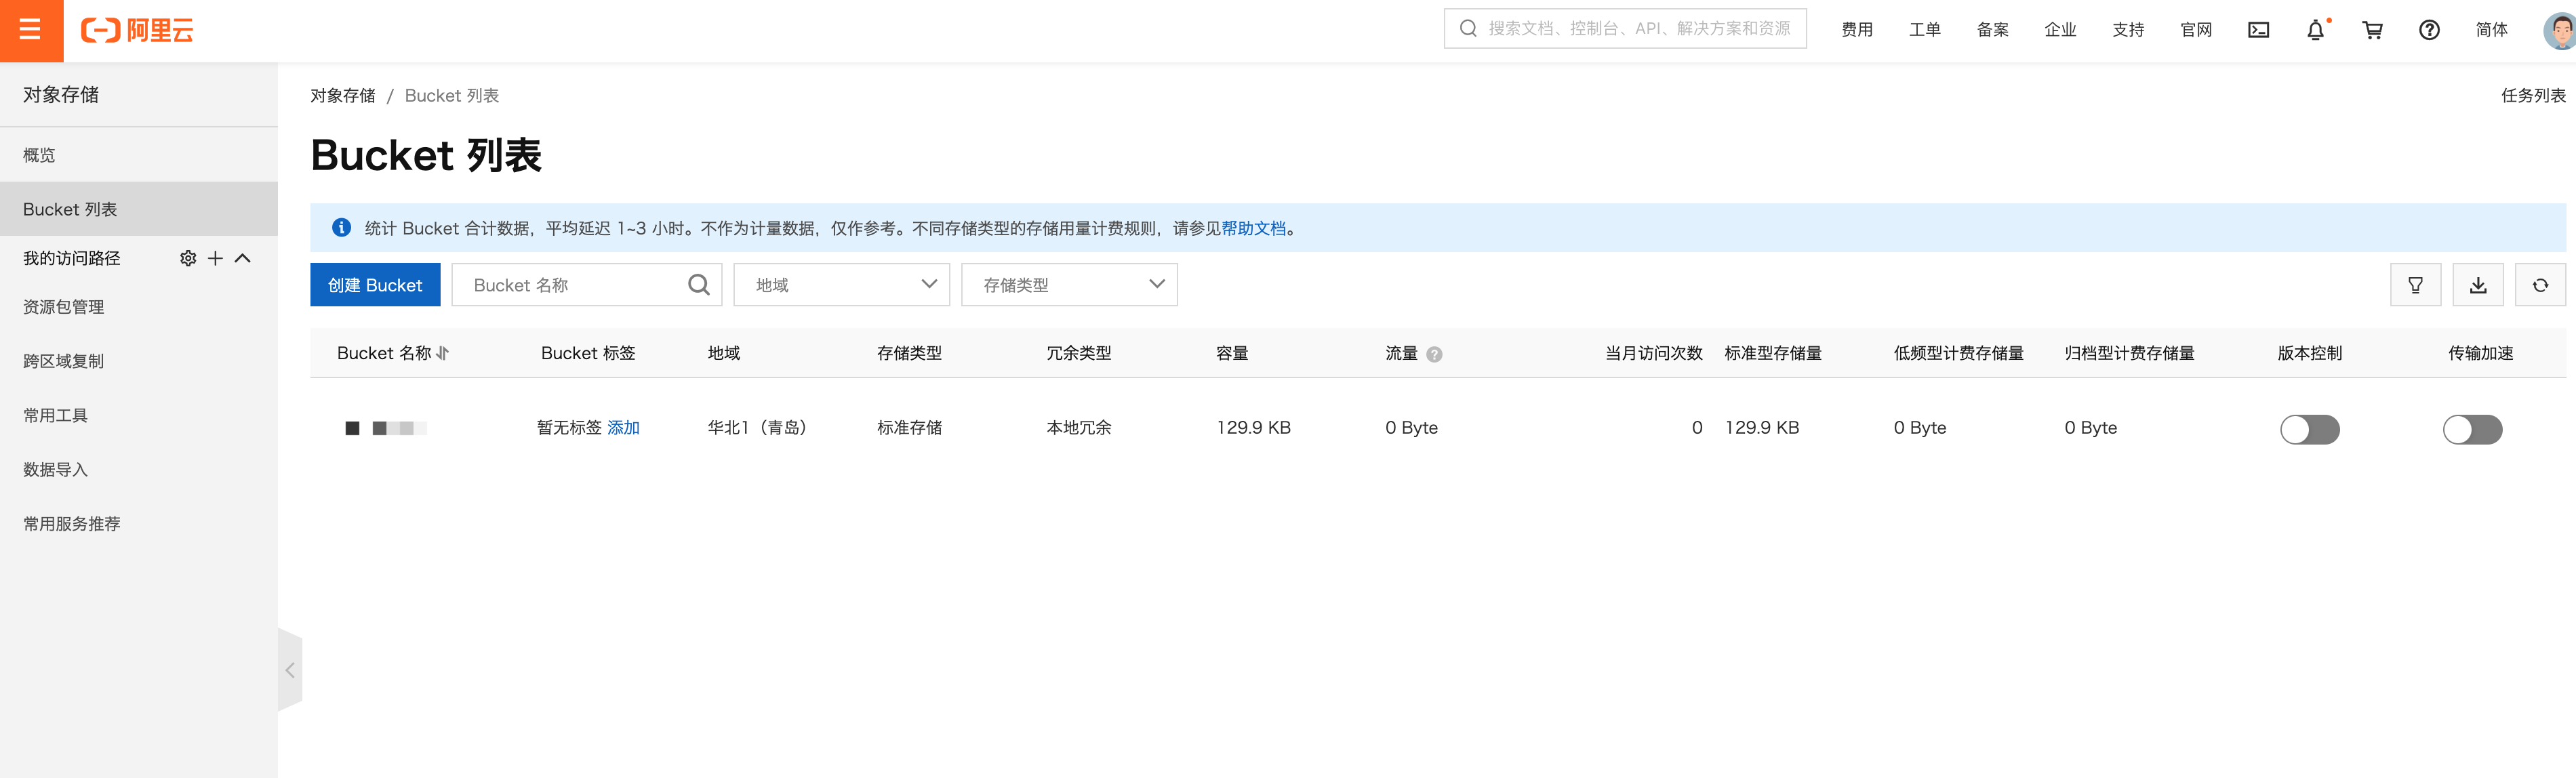Open the 存储类型 dropdown
Screen dimensions: 2576x778
pyautogui.click(x=1068, y=284)
